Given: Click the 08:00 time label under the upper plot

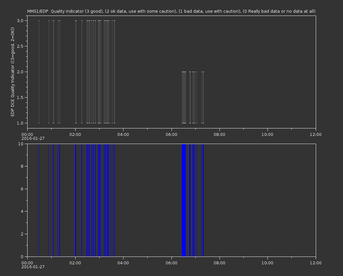Looking at the screenshot, I should [219, 134].
